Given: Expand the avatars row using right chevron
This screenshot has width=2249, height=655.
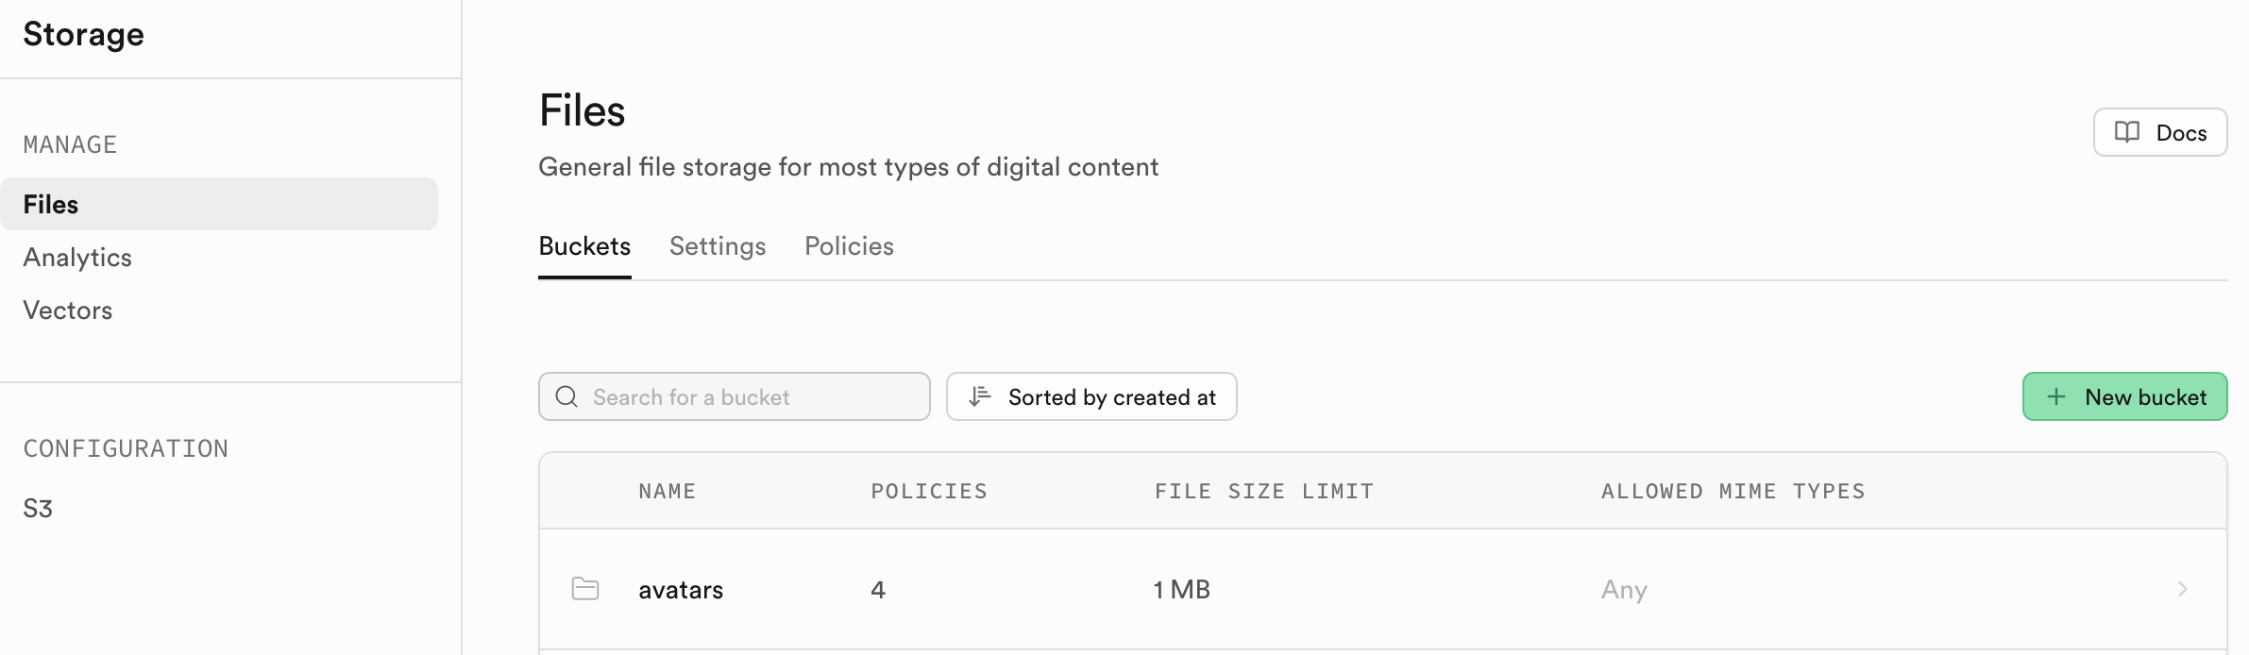Looking at the screenshot, I should (x=2182, y=589).
